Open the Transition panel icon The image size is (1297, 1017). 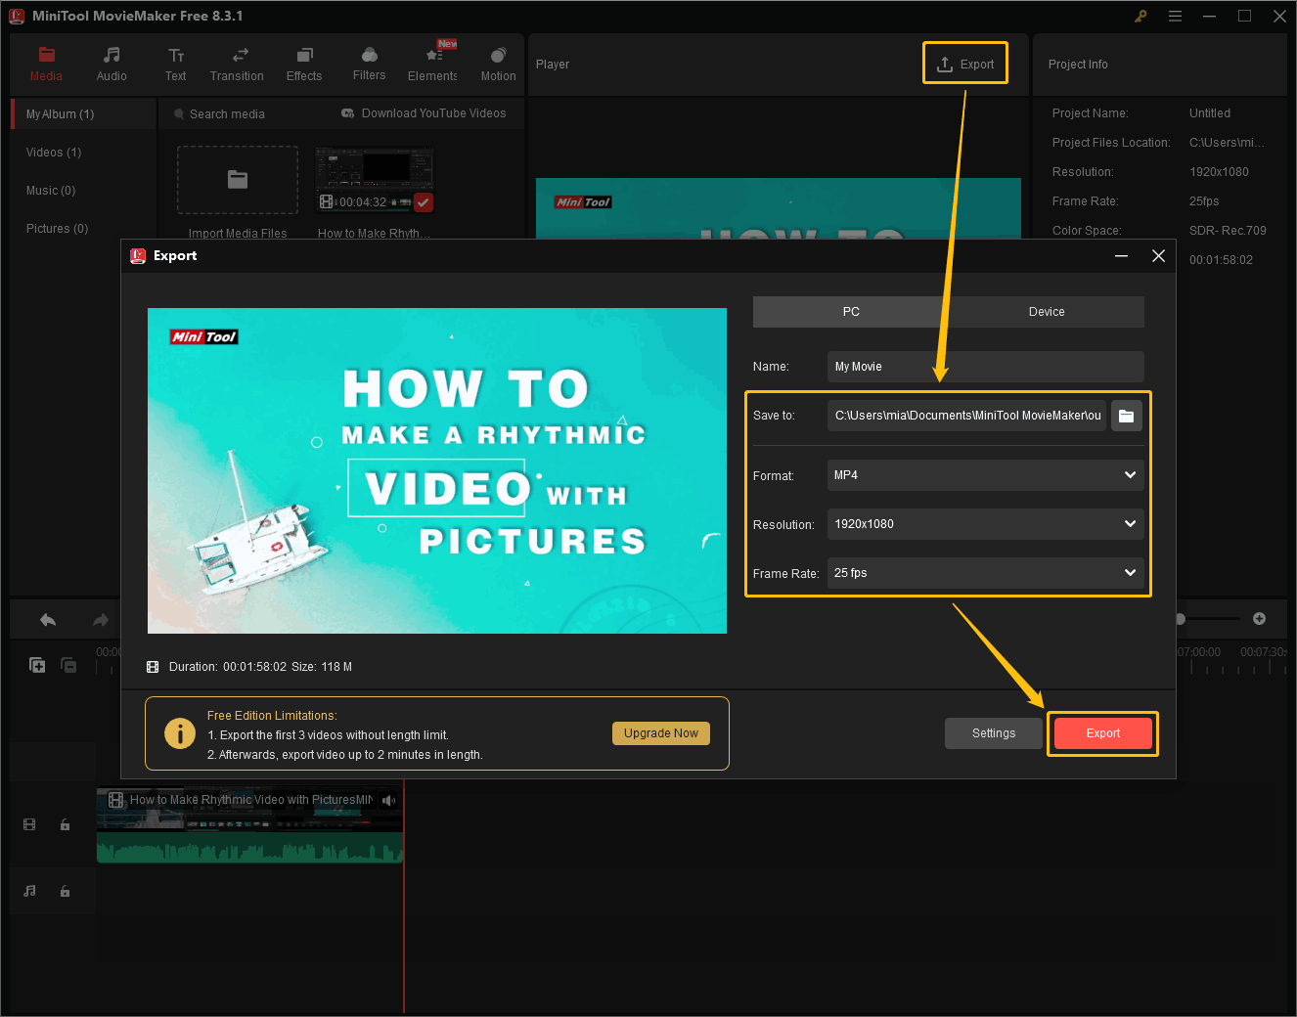(x=237, y=57)
